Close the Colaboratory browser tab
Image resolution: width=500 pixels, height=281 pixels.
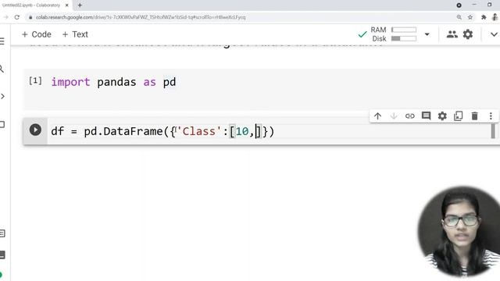pyautogui.click(x=66, y=5)
